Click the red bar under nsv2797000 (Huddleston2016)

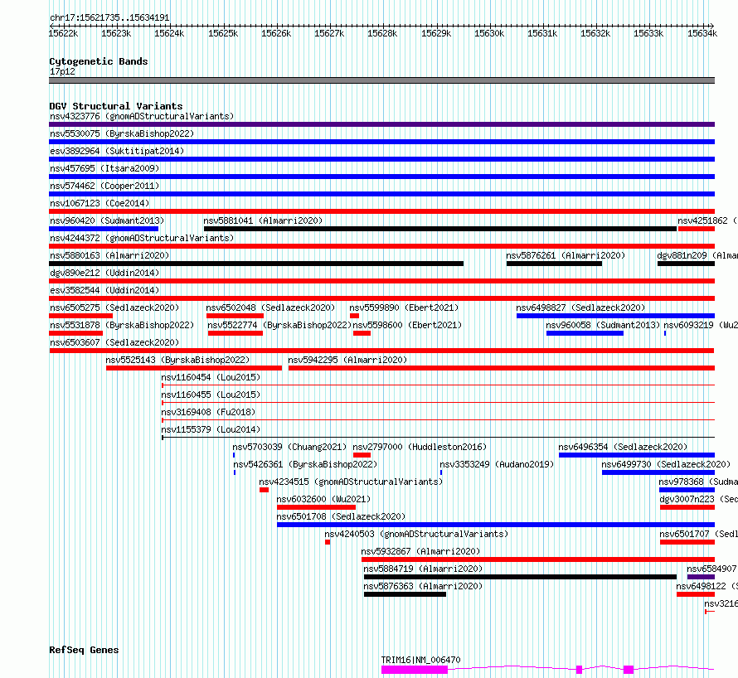[362, 455]
